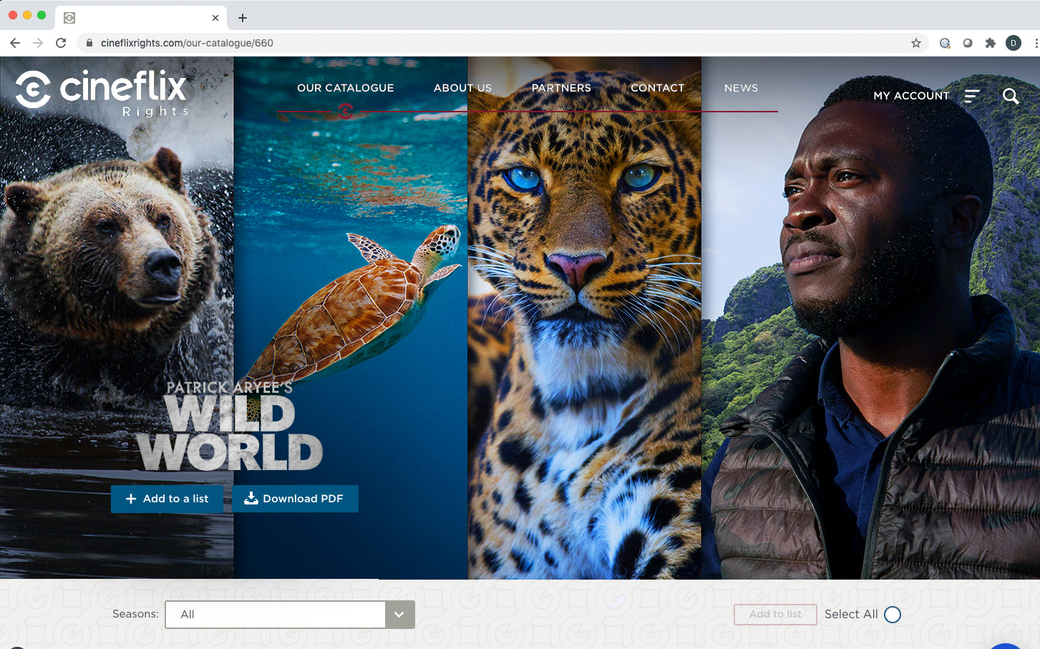Open the Extensions puzzle-piece icon
The width and height of the screenshot is (1040, 649).
pos(991,43)
